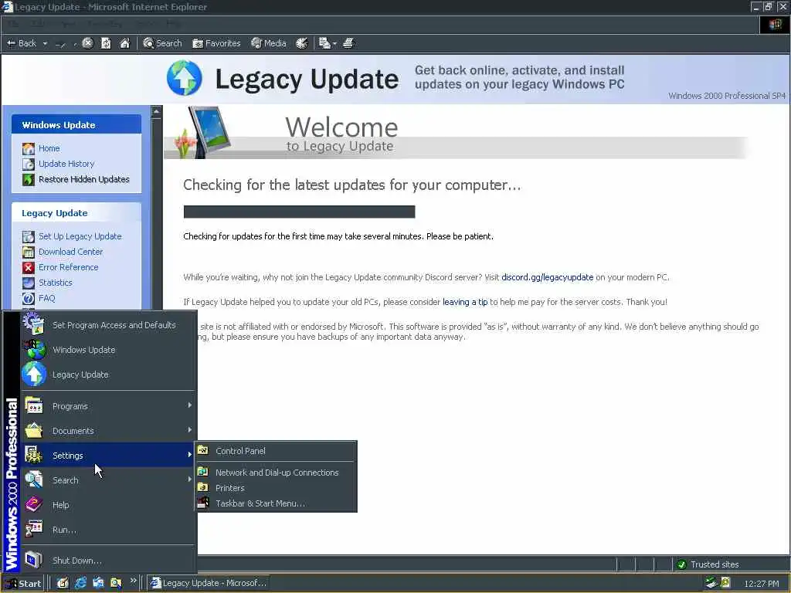Click the leaving a tip link
Image resolution: width=791 pixels, height=593 pixels.
click(464, 302)
